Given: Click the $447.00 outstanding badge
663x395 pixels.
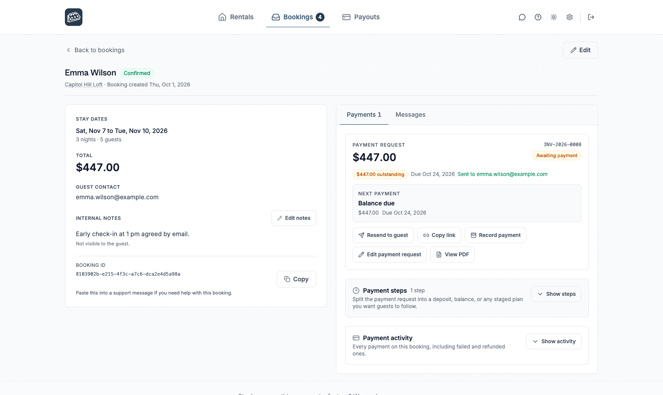Looking at the screenshot, I should tap(380, 174).
